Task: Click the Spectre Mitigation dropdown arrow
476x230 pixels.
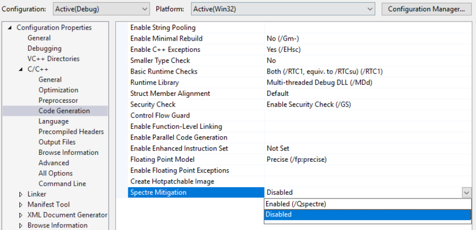Action: [x=466, y=192]
